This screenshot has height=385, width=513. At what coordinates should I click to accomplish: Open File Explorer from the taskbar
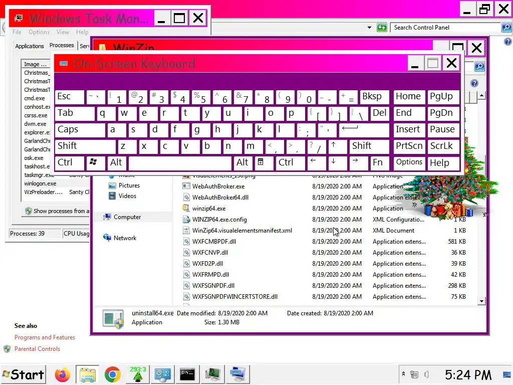tap(87, 374)
